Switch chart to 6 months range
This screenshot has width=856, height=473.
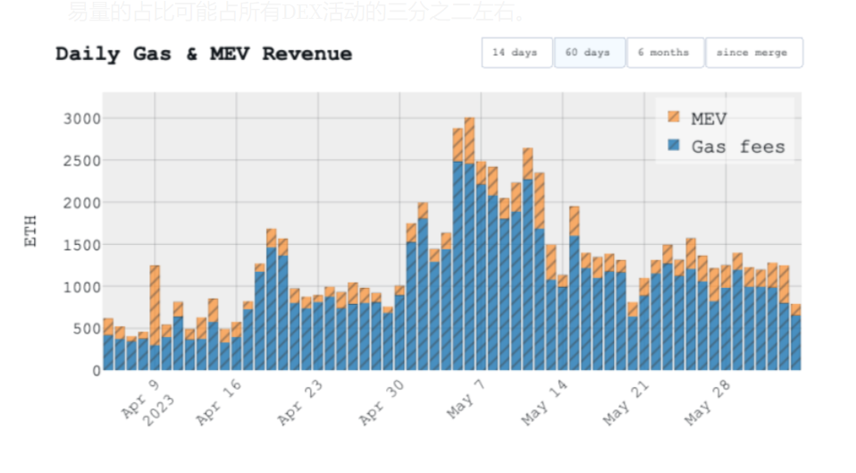[x=665, y=53]
